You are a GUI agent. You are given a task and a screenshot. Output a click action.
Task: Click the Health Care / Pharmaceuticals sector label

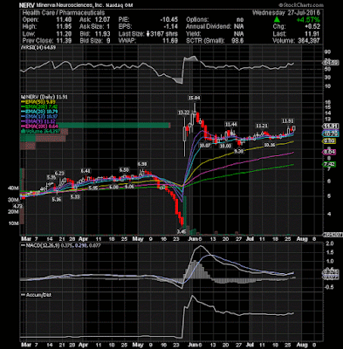pyautogui.click(x=64, y=13)
